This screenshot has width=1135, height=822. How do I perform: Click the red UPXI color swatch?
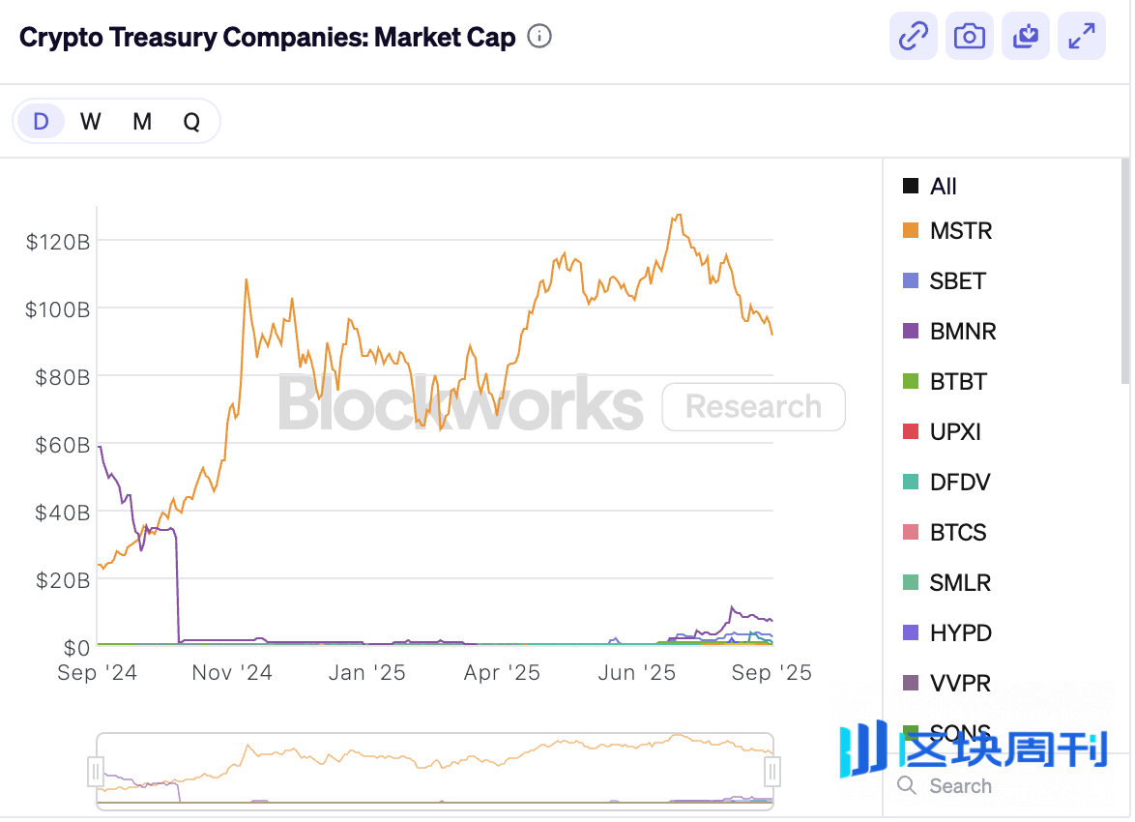[911, 431]
